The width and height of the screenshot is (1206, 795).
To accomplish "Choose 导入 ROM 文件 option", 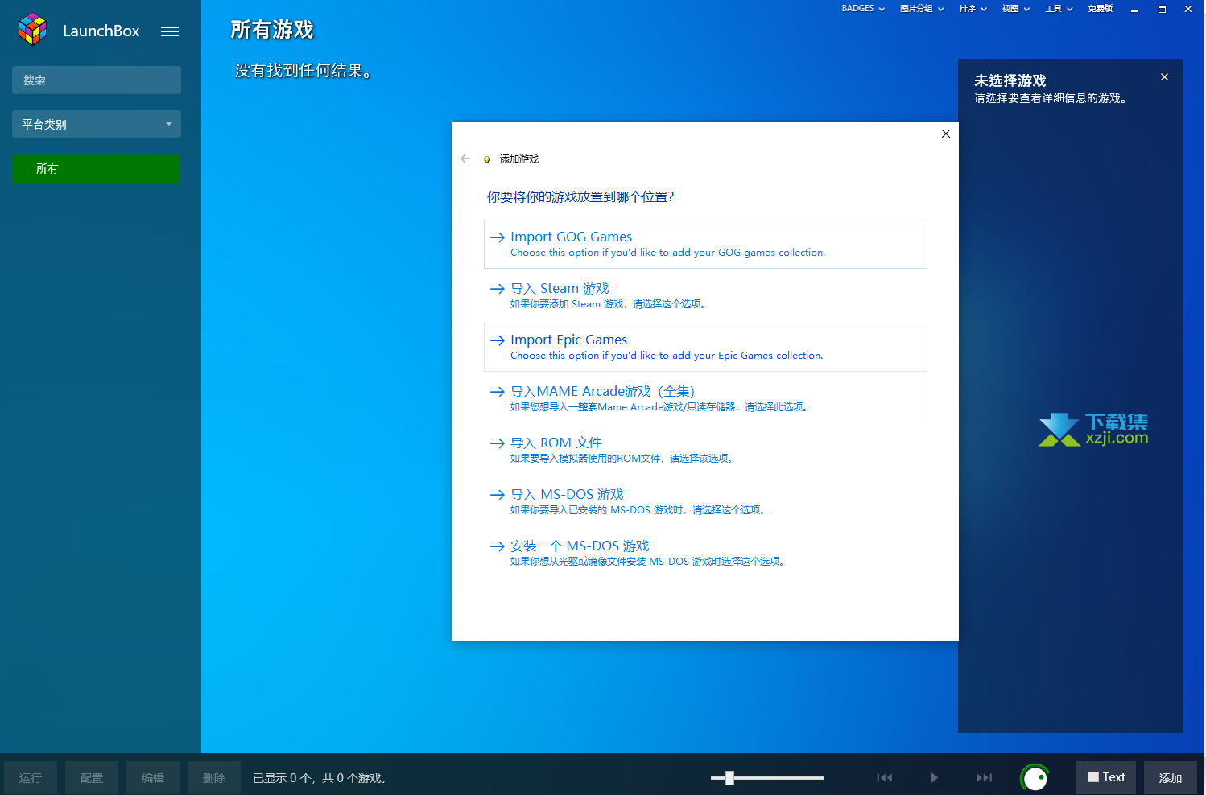I will [x=705, y=450].
